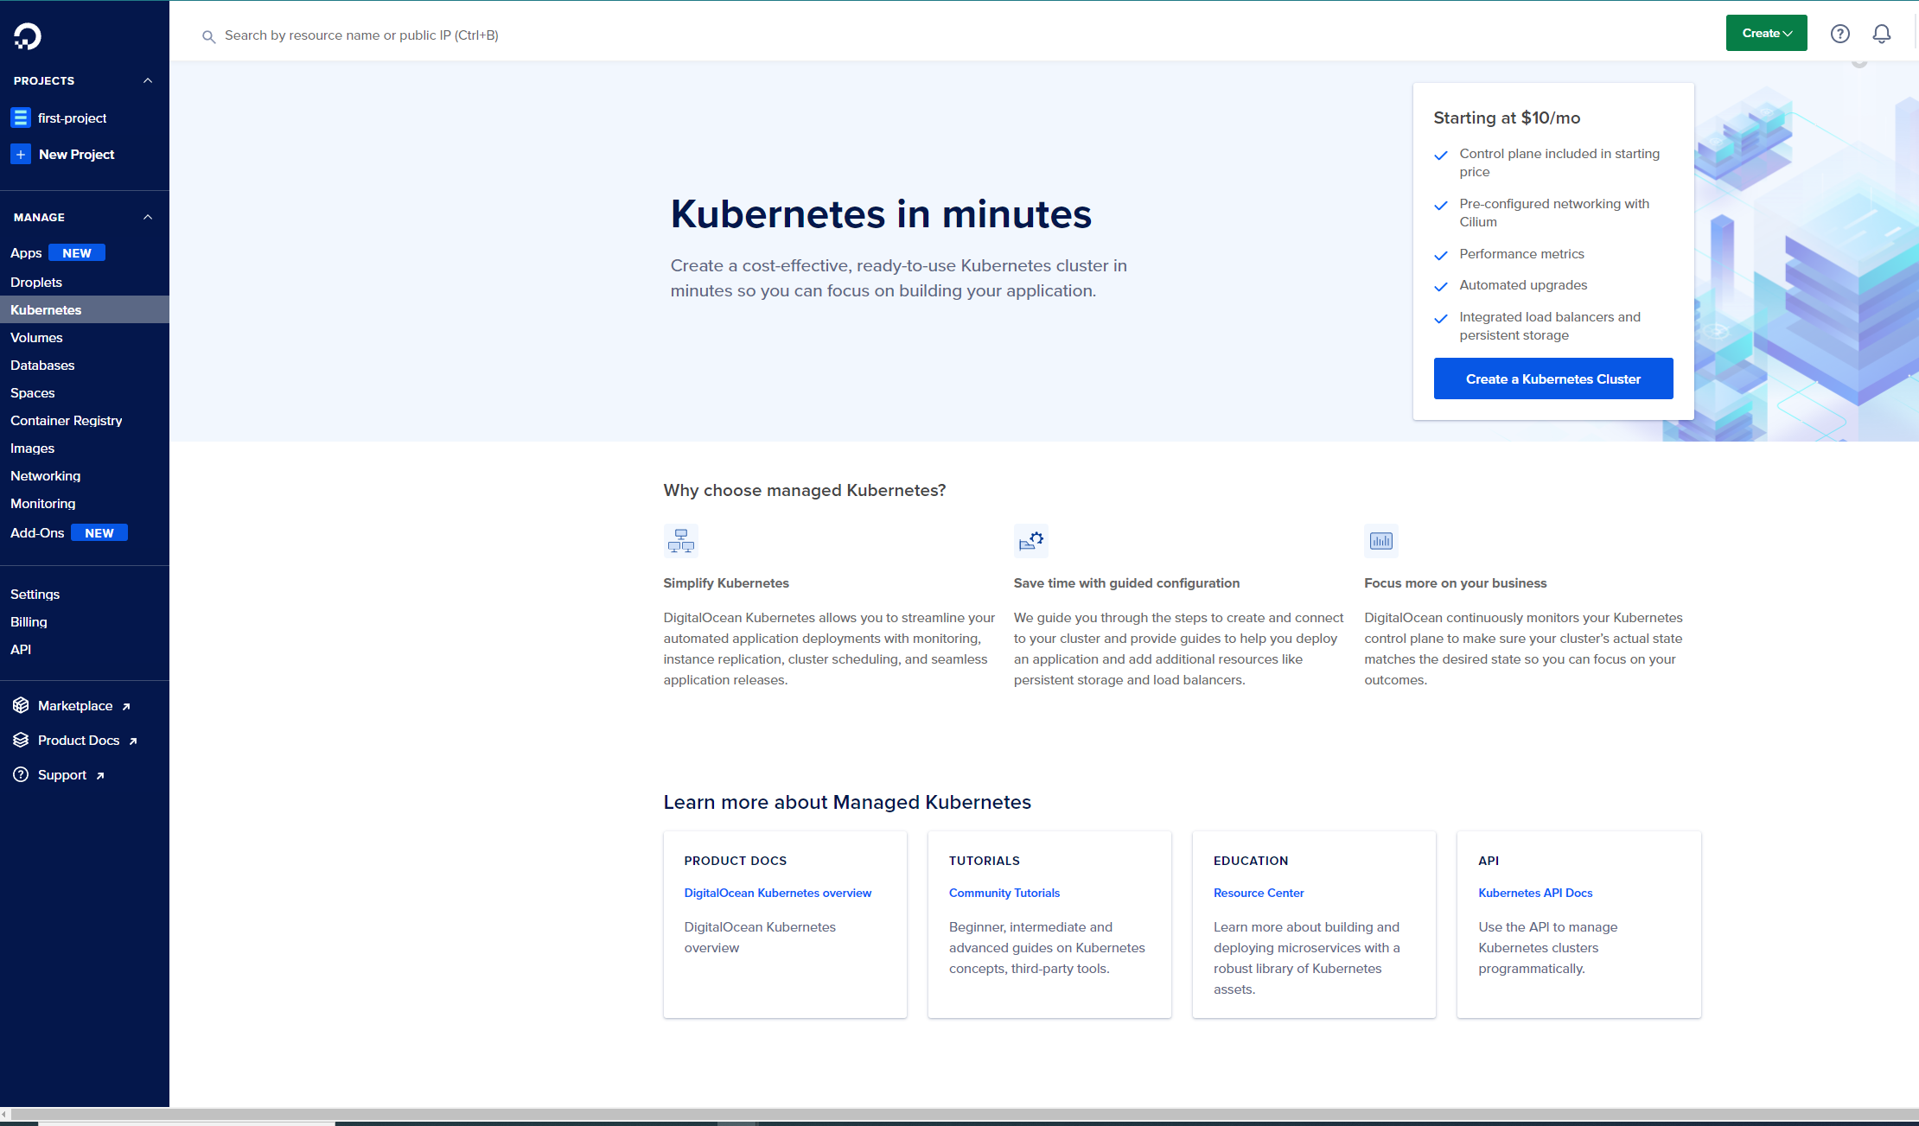The image size is (1919, 1126).
Task: Open DigitalOcean Kubernetes overview link
Action: (777, 893)
